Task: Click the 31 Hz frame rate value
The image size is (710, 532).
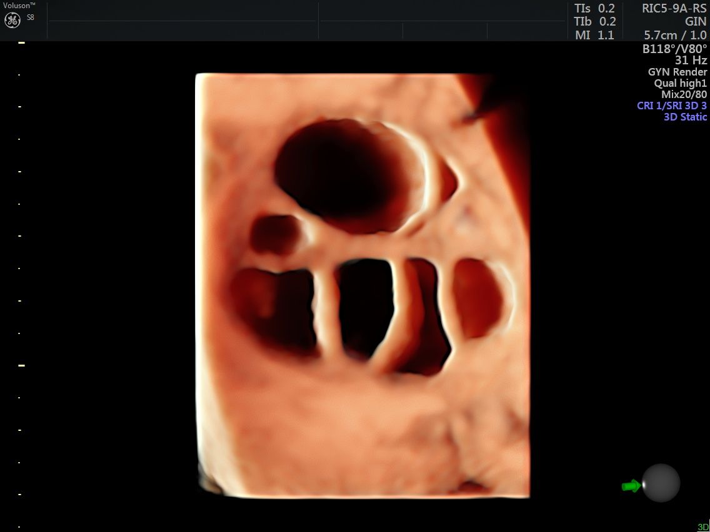Action: point(691,61)
